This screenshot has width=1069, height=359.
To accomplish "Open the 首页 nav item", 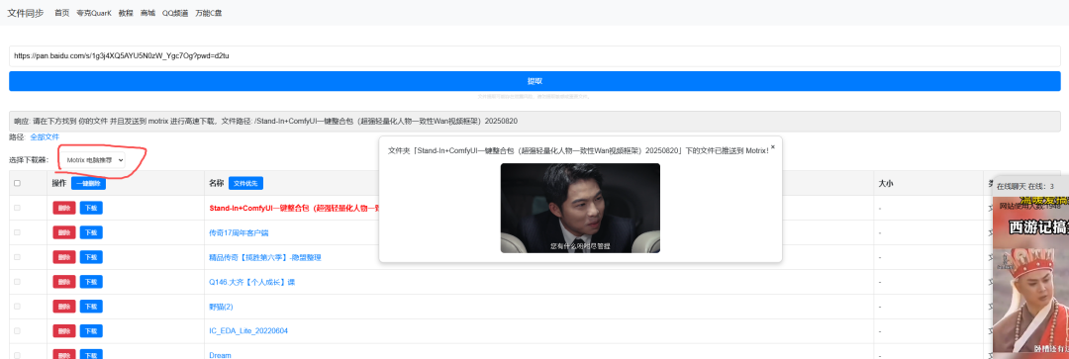I will coord(62,13).
